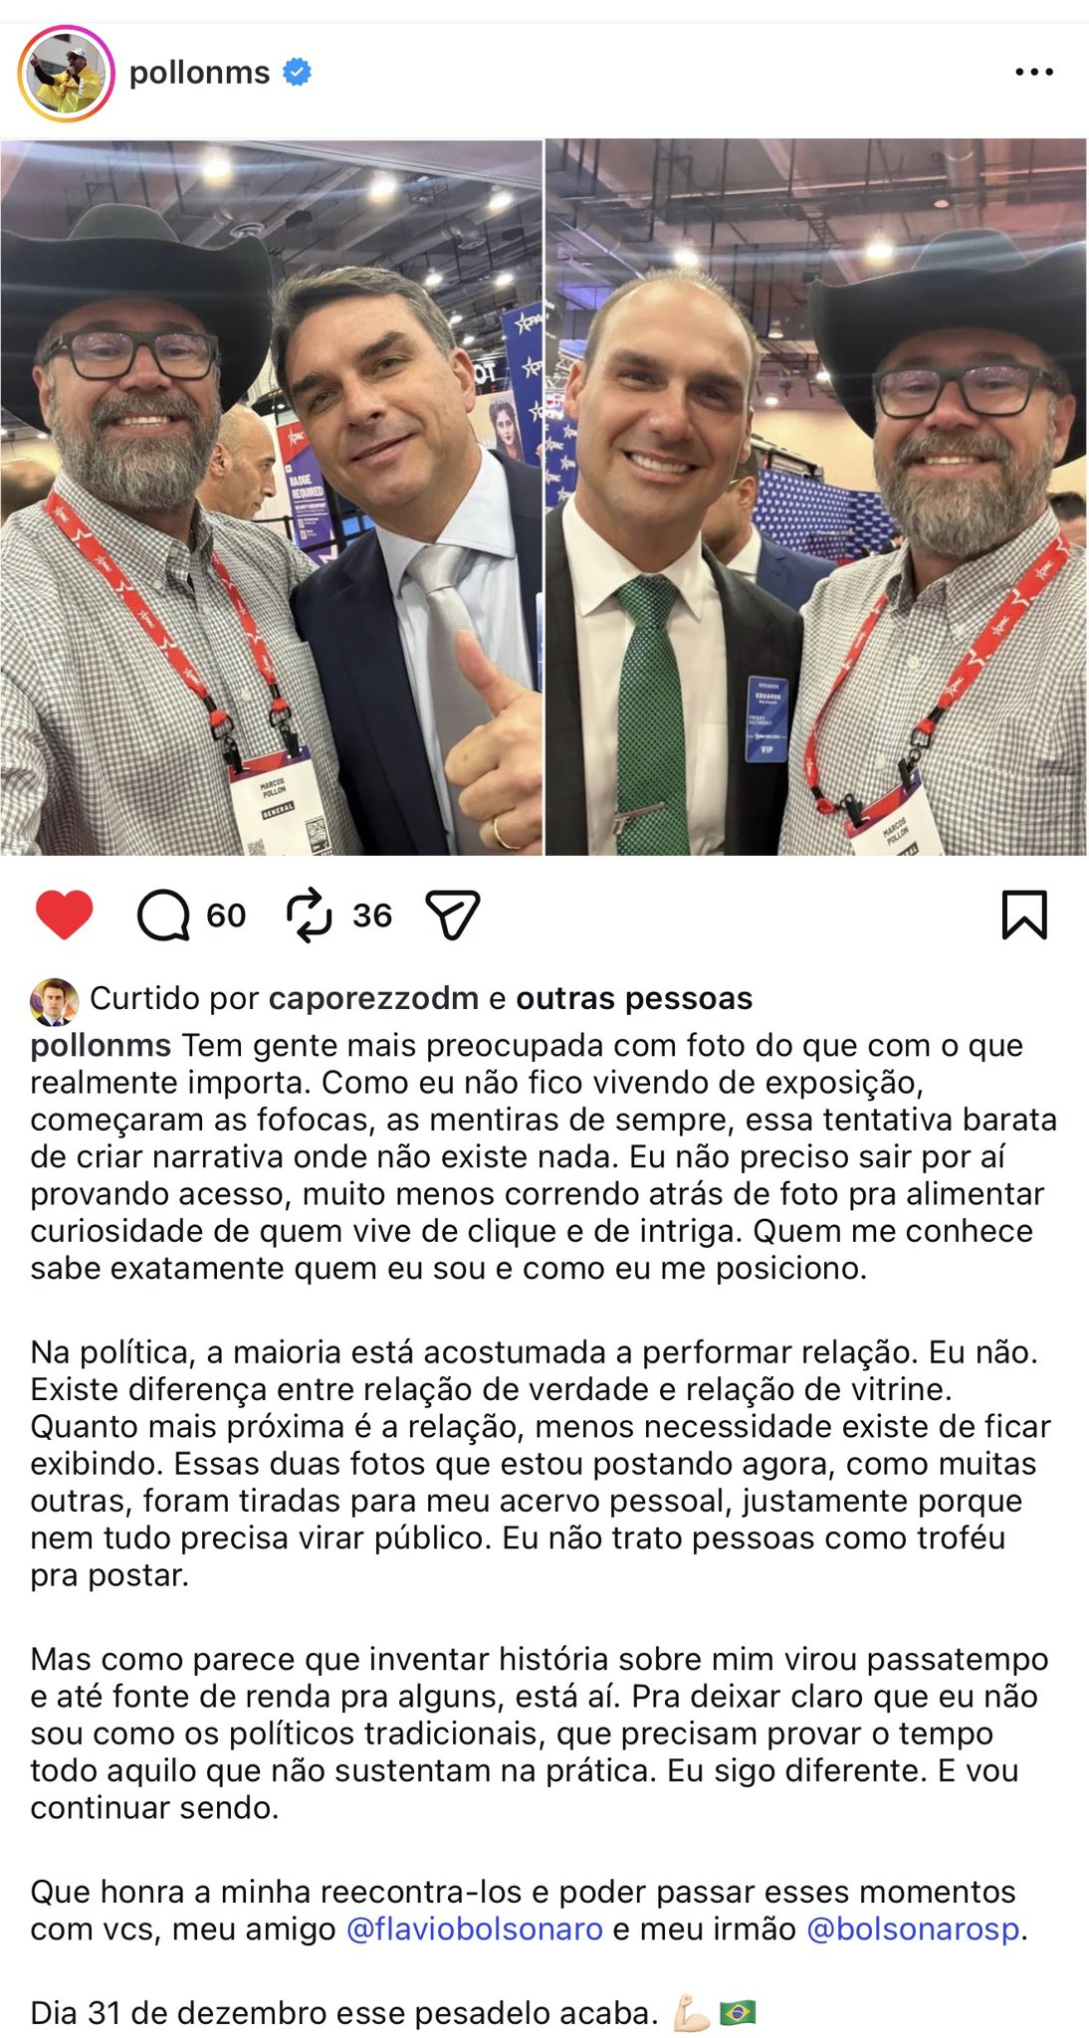
Task: Open the three-dot options menu
Action: [x=1034, y=72]
